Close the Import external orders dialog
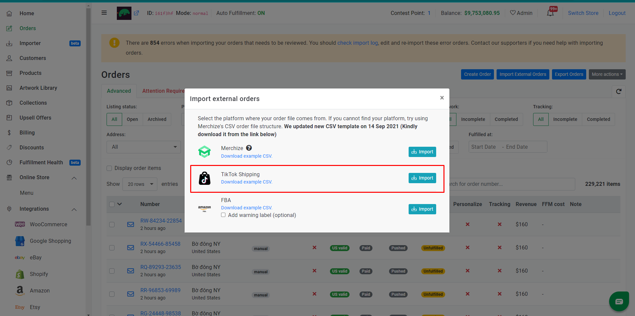Image resolution: width=635 pixels, height=316 pixels. coord(442,98)
